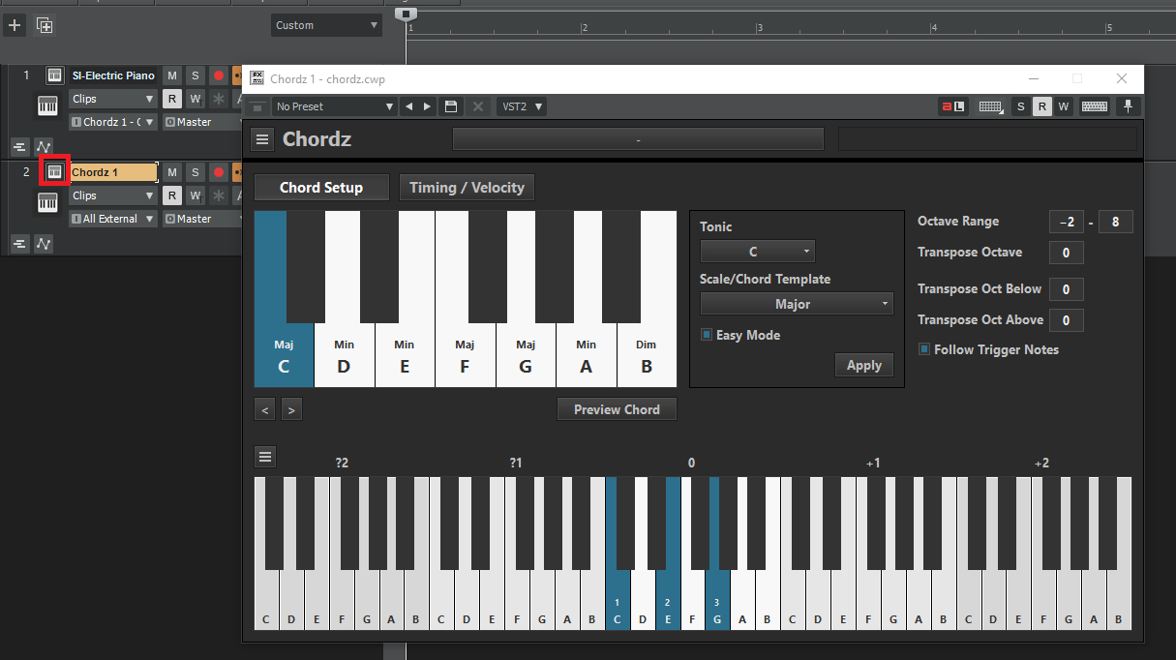The height and width of the screenshot is (660, 1176).
Task: Click the ACT Learn icon
Action: point(953,106)
